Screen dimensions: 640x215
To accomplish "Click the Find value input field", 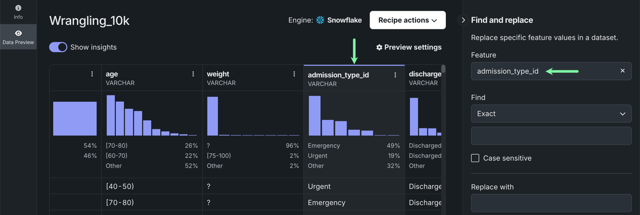I will coord(551,136).
